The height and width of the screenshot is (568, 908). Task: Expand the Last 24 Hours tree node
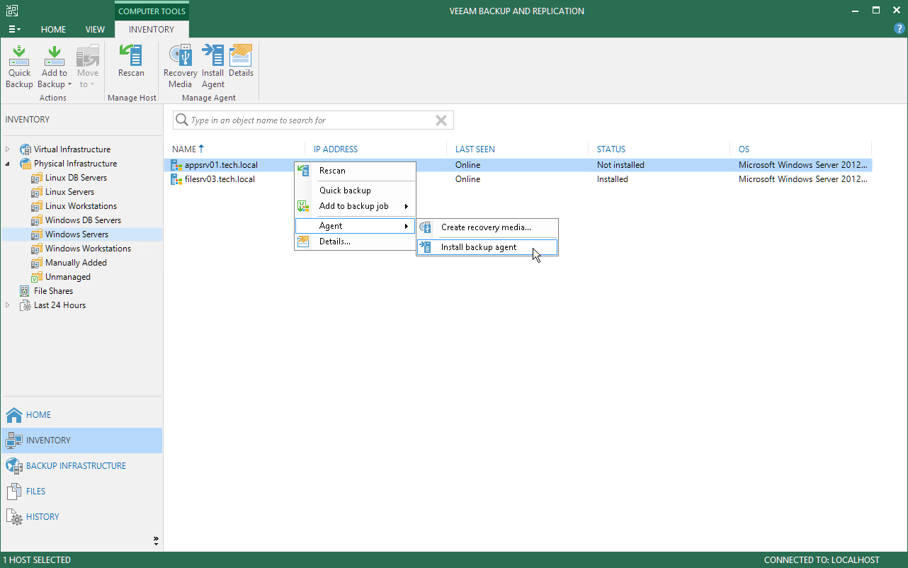point(8,305)
